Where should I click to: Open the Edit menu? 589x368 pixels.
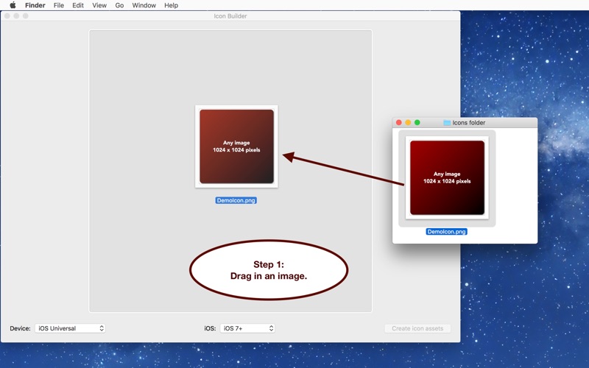pos(77,5)
